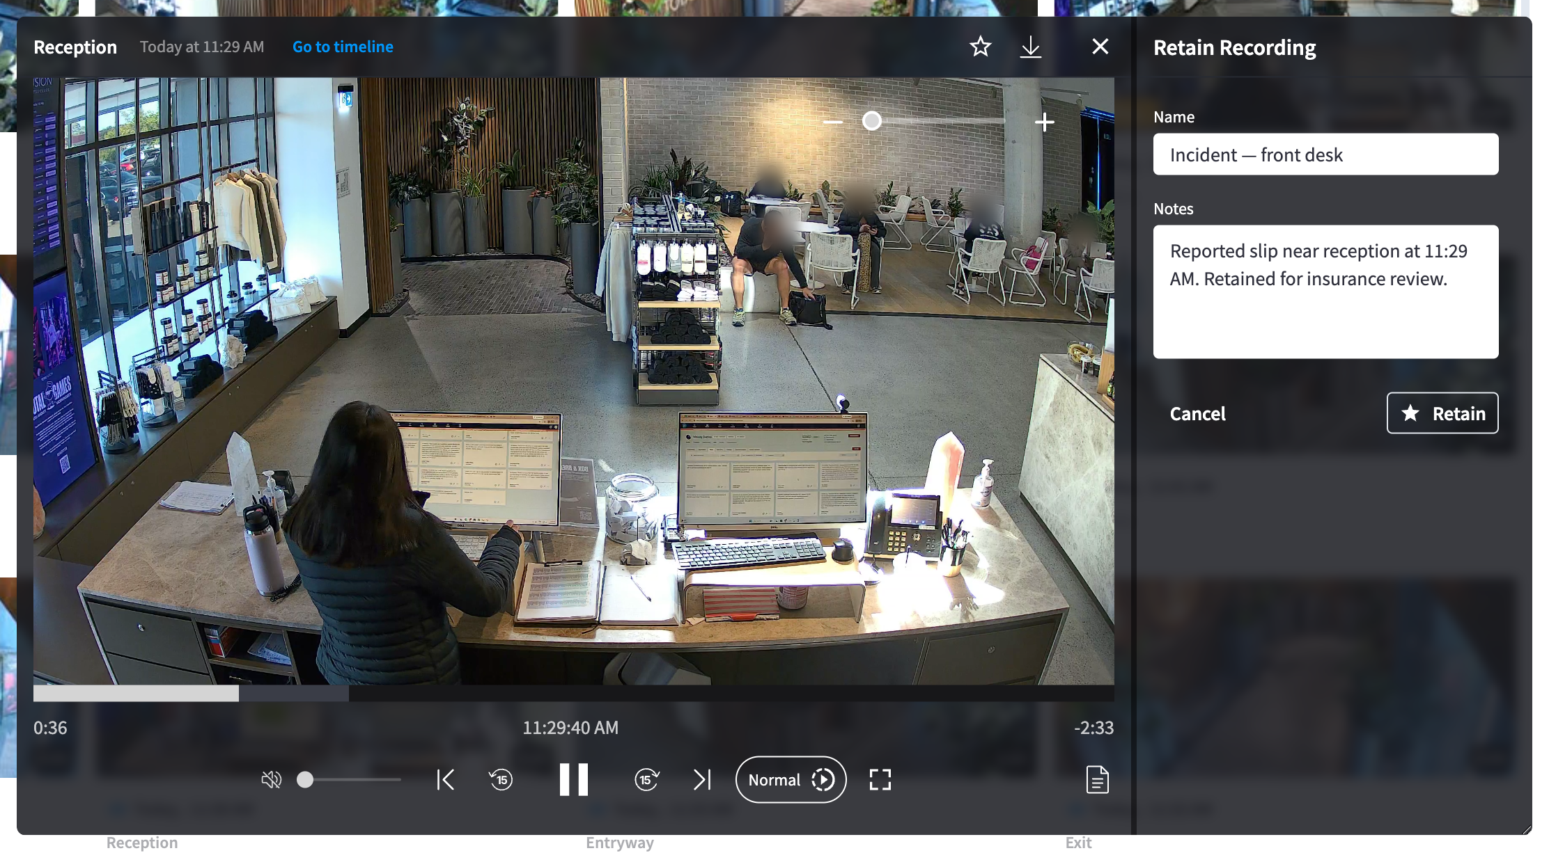1549x853 pixels.
Task: Open the Normal playback speed selector
Action: (791, 780)
